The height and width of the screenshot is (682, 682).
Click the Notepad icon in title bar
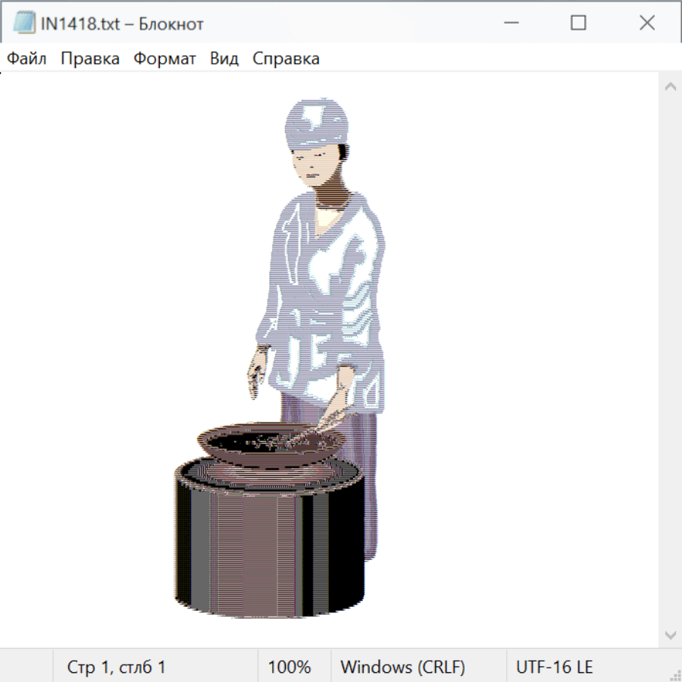click(23, 23)
